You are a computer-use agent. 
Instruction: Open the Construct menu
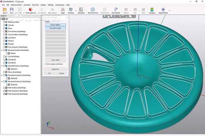[27, 5]
